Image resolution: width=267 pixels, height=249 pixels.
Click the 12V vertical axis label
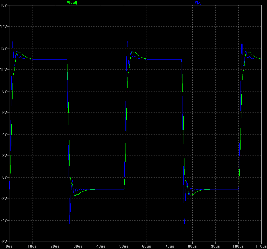point(3,48)
